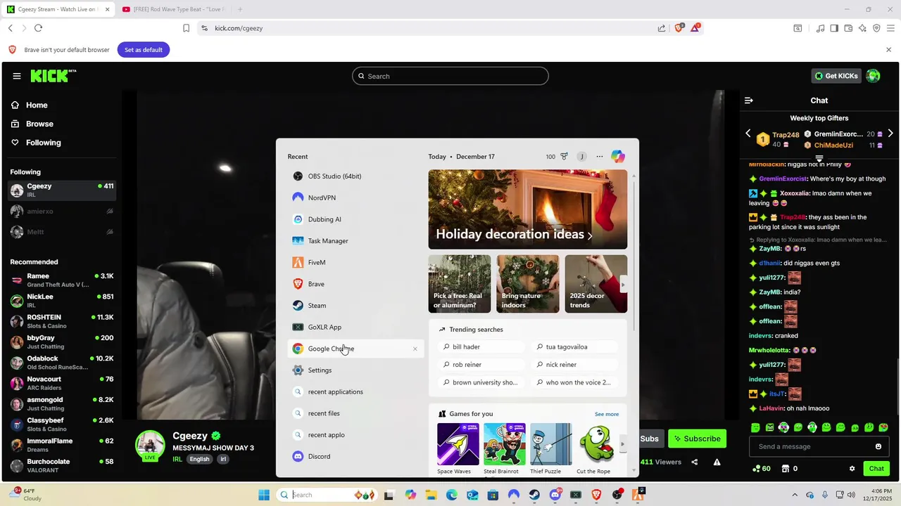Collapse the chat panel icon
The width and height of the screenshot is (901, 506).
coord(749,100)
